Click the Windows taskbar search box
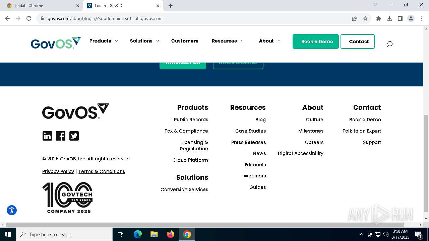 tap(64, 234)
